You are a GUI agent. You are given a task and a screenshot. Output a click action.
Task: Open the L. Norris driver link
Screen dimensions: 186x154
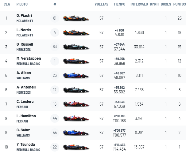click(x=24, y=30)
